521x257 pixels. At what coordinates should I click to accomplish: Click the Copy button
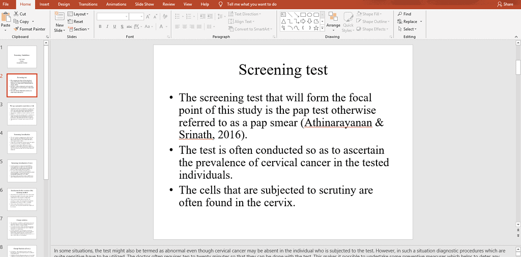(21, 21)
